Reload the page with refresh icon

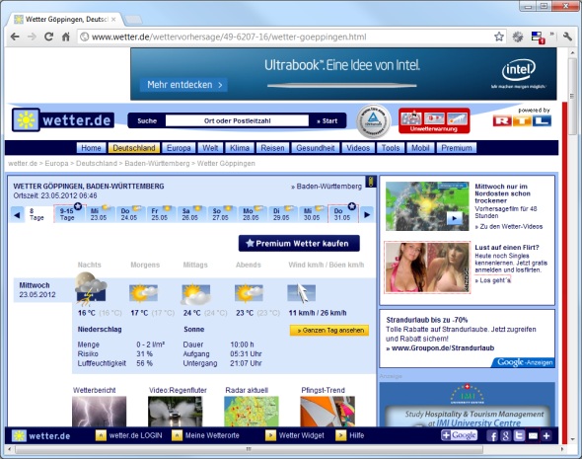tap(48, 37)
